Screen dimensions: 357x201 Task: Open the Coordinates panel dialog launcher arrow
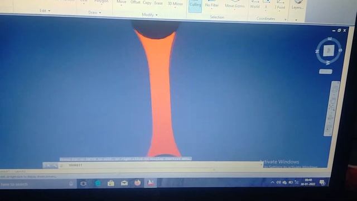click(x=286, y=20)
